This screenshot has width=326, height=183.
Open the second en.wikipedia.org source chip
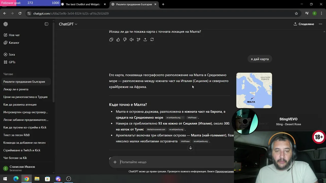(x=176, y=130)
